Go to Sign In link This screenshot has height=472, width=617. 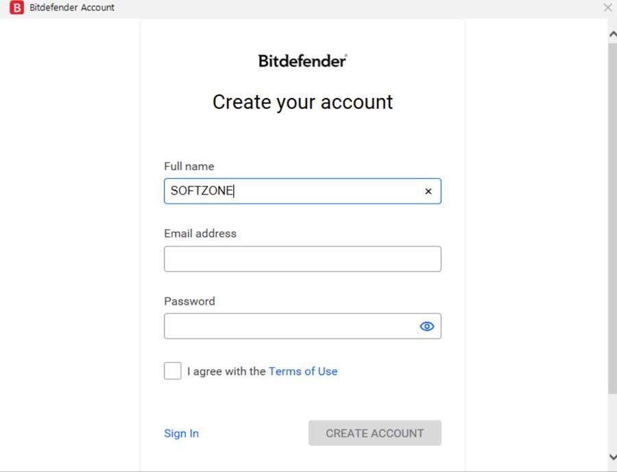(x=181, y=433)
